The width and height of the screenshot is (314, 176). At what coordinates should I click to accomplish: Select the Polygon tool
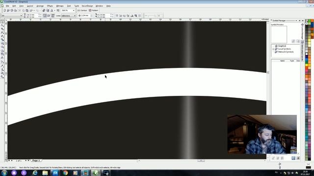tap(2, 50)
